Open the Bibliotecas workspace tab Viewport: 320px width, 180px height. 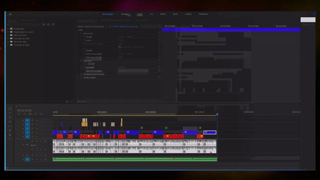tap(203, 14)
